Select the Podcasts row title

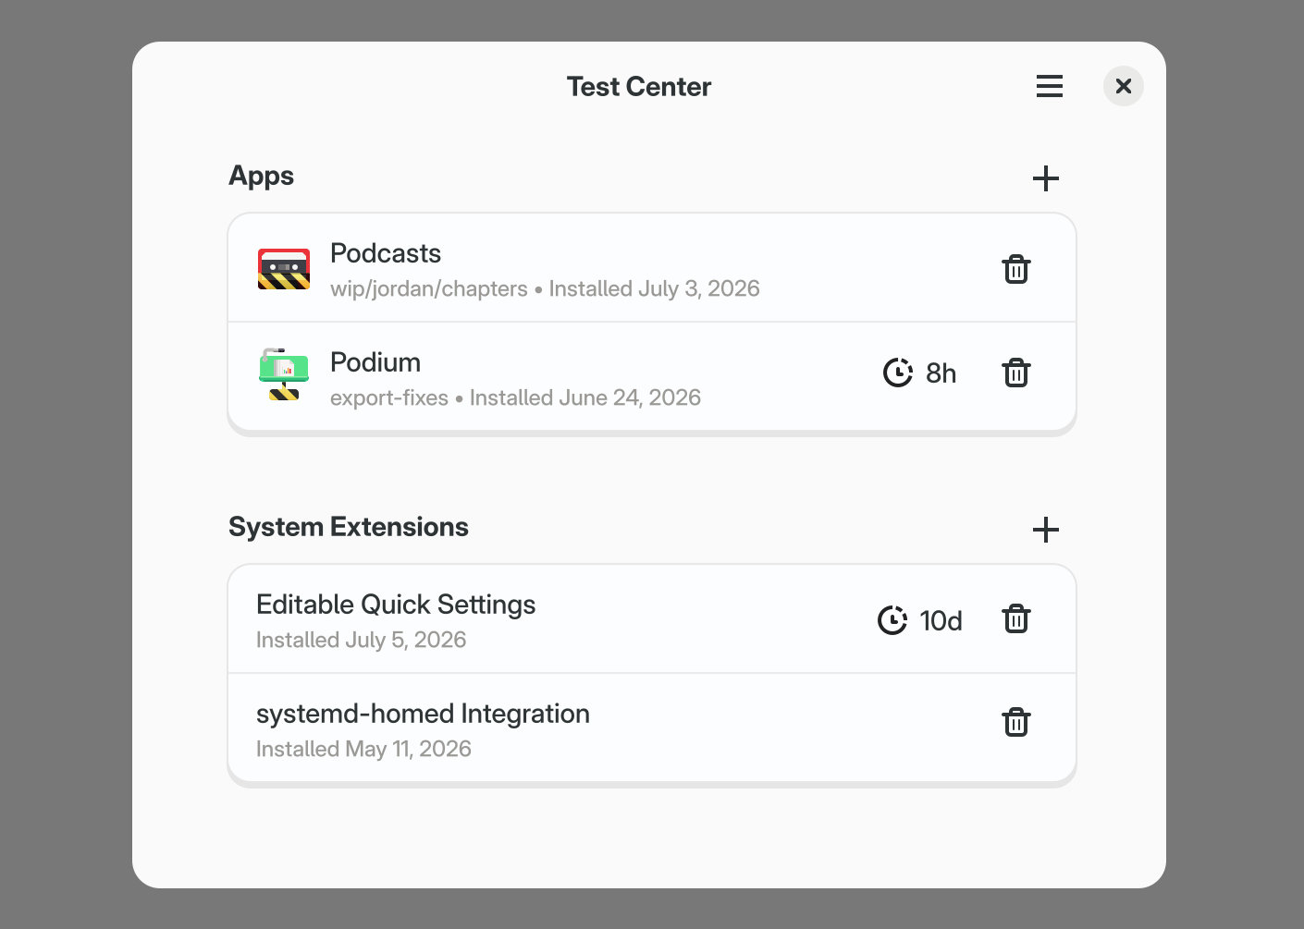[386, 253]
